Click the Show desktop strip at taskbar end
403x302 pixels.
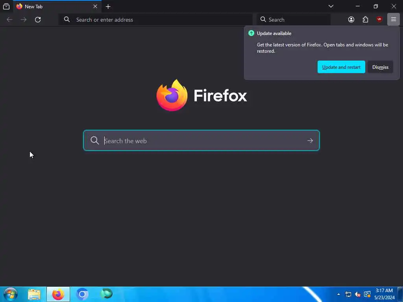pos(401,294)
